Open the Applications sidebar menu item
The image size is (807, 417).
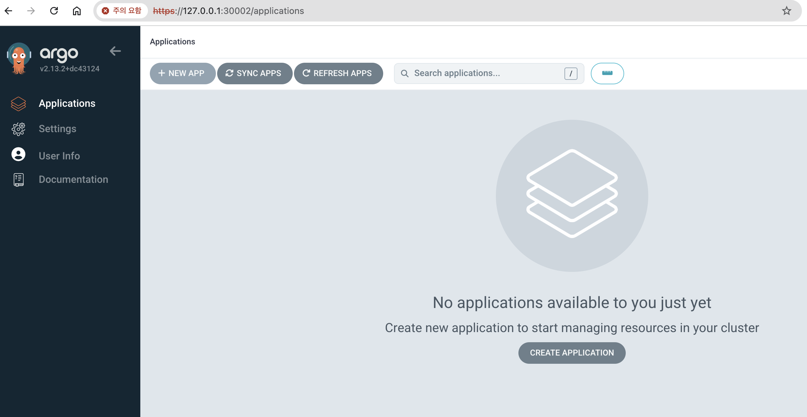click(67, 104)
